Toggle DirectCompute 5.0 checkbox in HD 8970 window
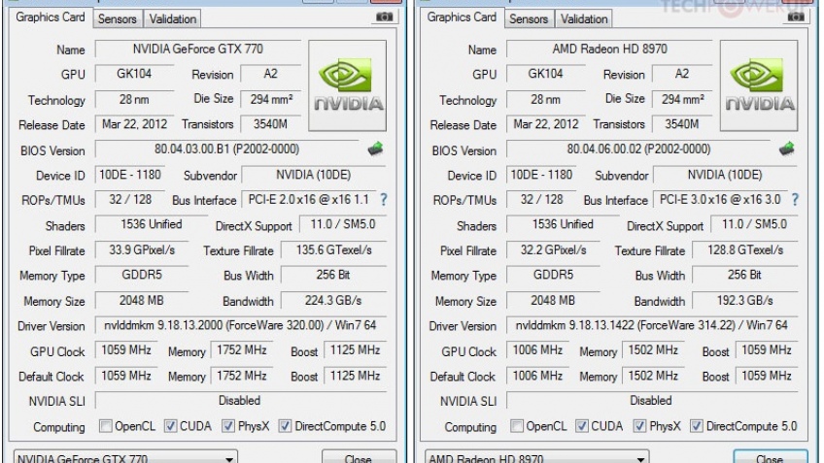Screen dimensions: 824x463 pyautogui.click(x=697, y=426)
